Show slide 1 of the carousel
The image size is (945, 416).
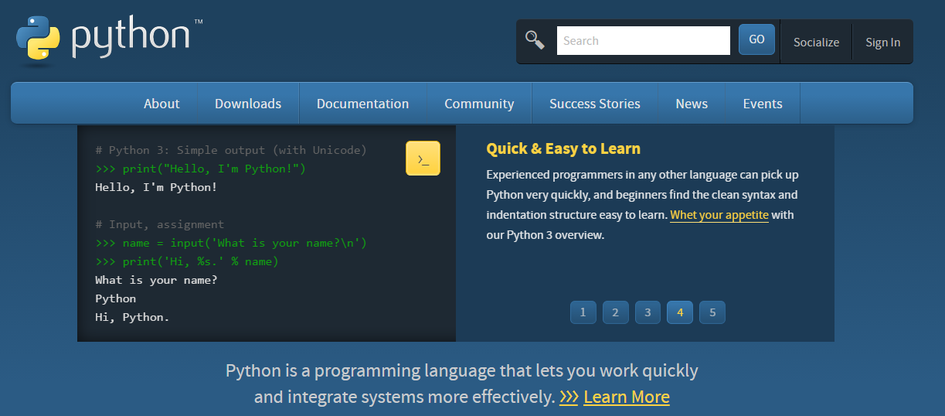pos(583,312)
